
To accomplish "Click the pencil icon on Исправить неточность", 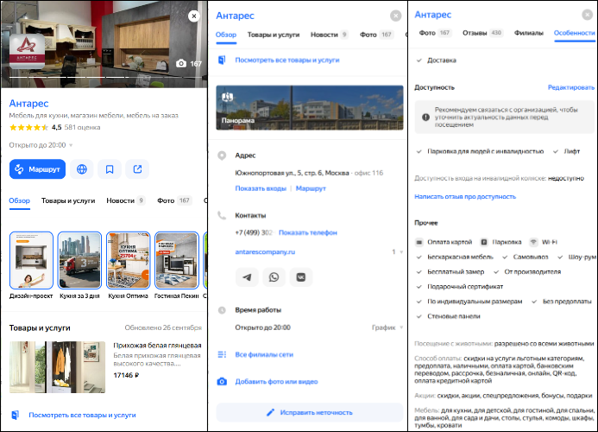I will pos(270,412).
